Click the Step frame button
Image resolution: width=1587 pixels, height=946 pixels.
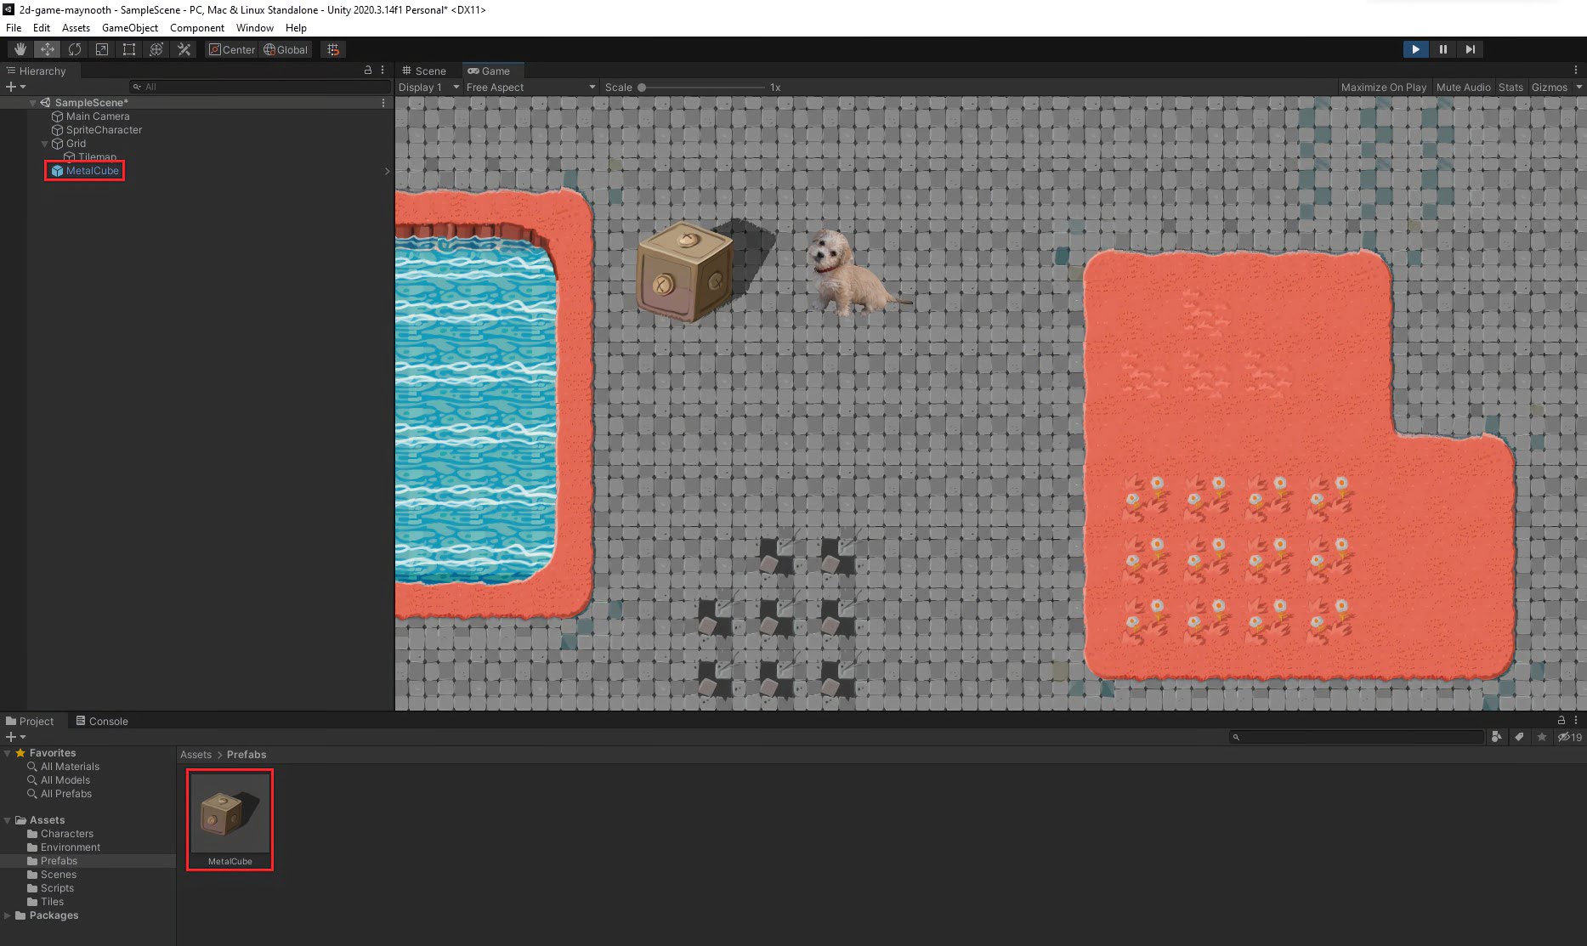point(1470,49)
